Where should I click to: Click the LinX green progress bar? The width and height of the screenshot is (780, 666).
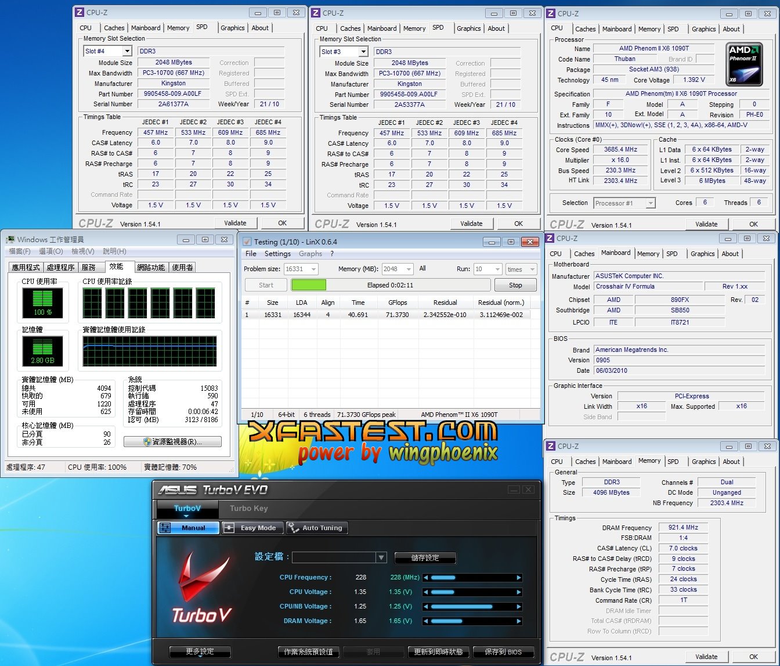click(309, 285)
